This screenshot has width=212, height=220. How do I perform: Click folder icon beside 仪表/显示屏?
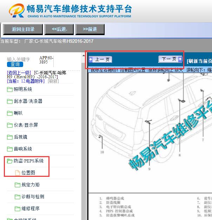(10, 125)
